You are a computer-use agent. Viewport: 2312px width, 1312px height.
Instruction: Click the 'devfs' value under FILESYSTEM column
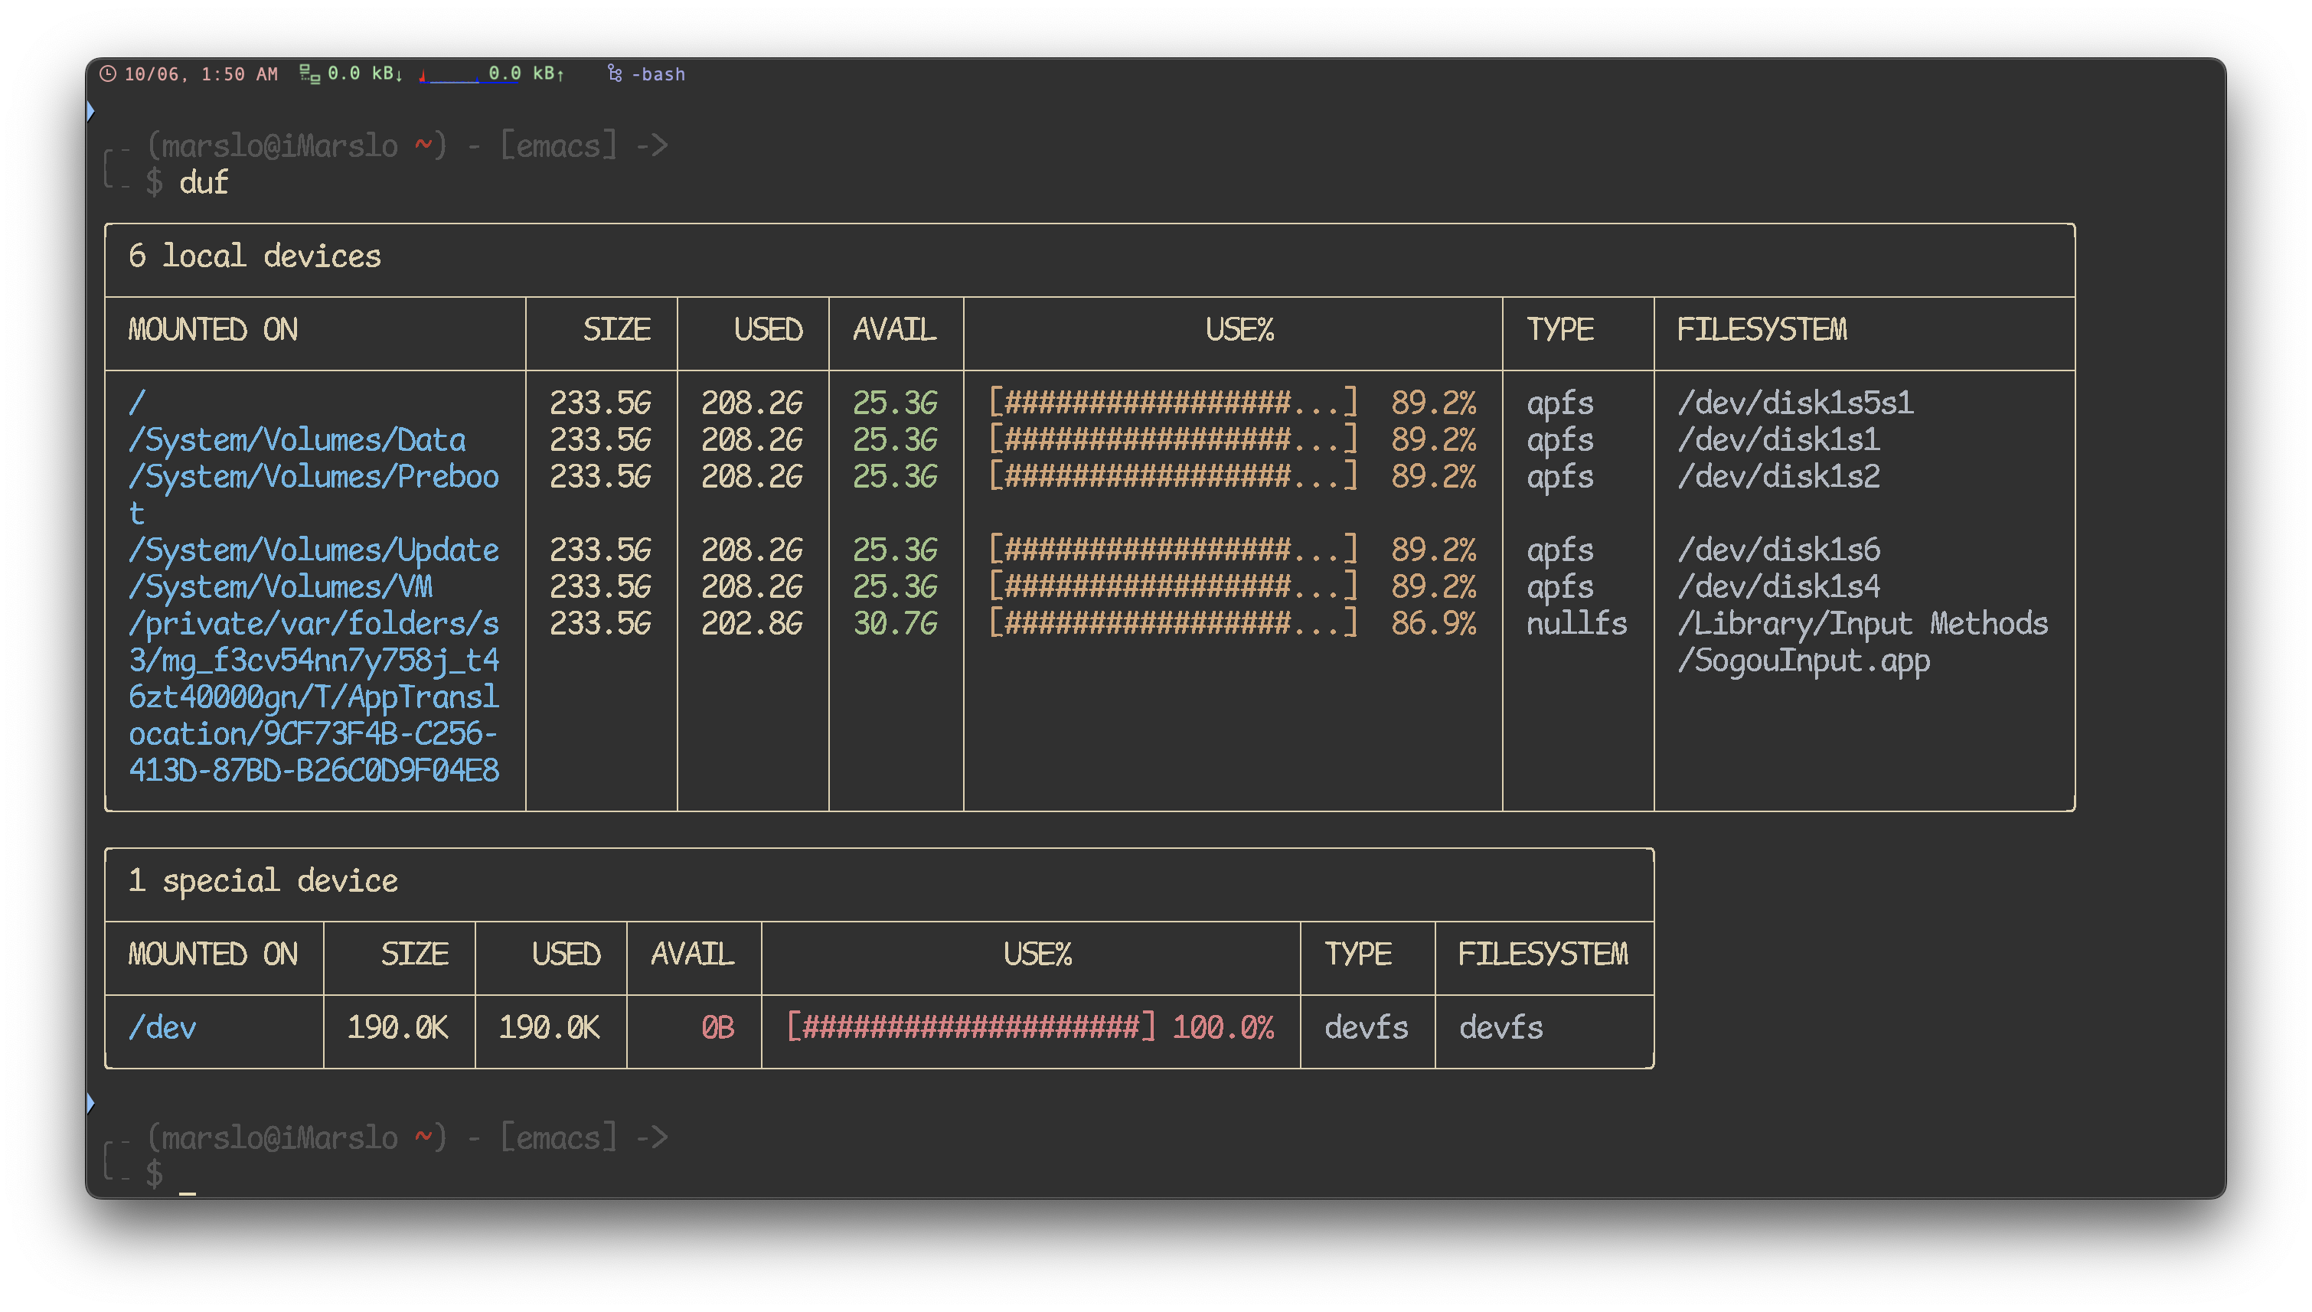click(x=1501, y=1027)
